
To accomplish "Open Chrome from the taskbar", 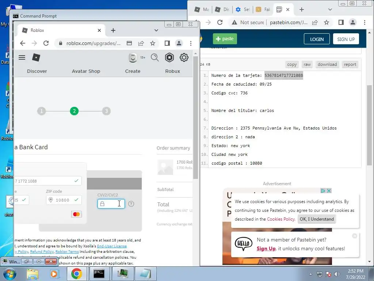I will 76,274.
